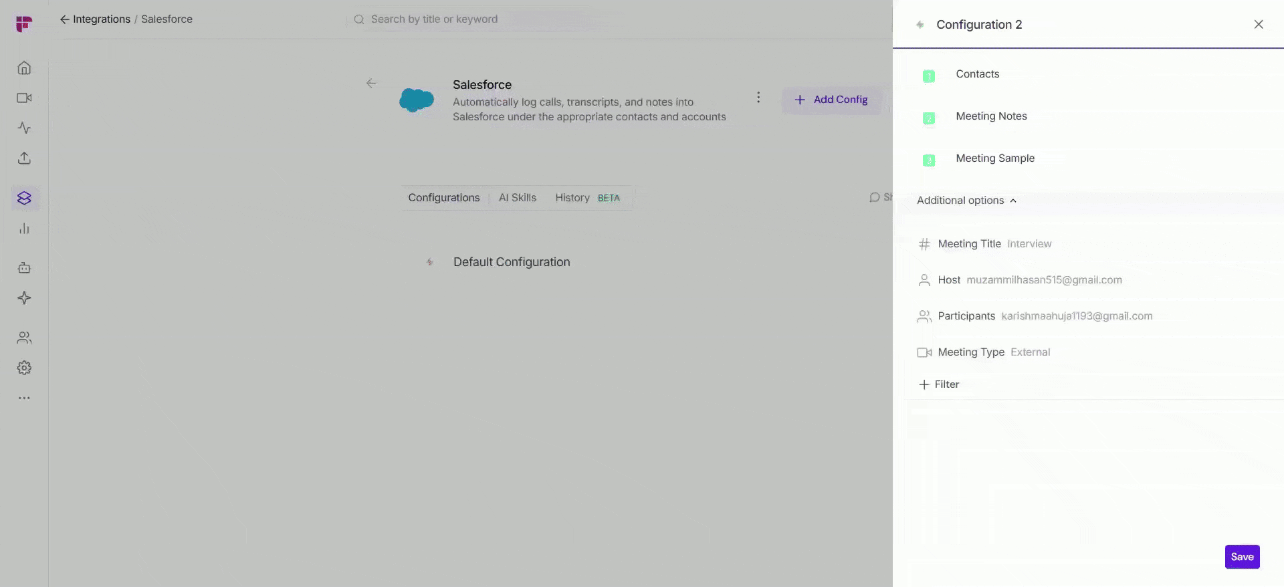
Task: Open the upload icon in sidebar
Action: tap(24, 158)
